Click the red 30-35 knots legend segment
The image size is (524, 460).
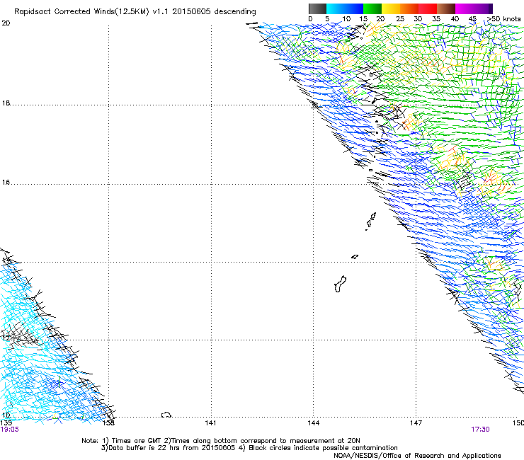(428, 8)
